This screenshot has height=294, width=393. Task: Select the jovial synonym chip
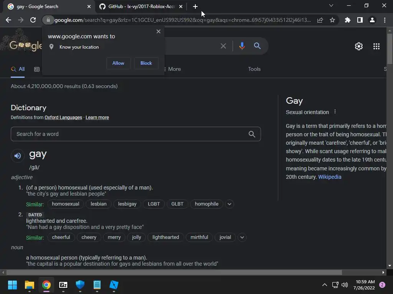click(x=225, y=237)
